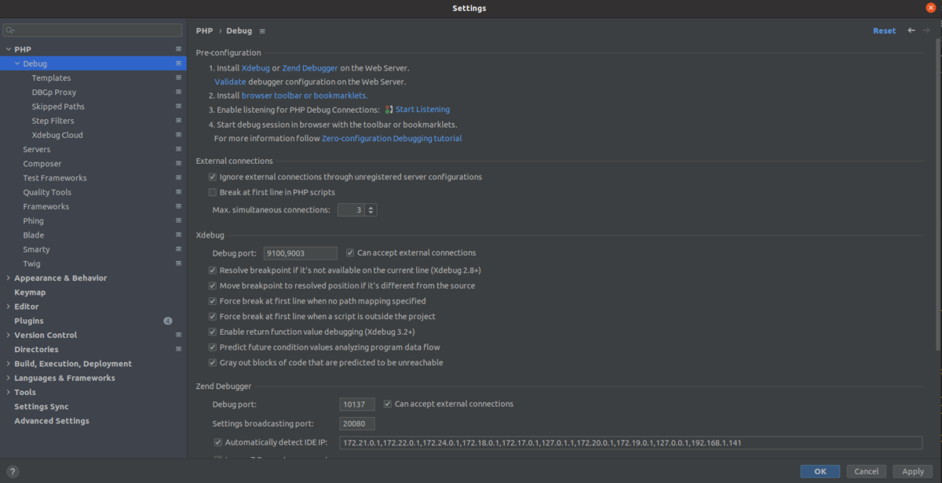942x483 pixels.
Task: Click the project-level icon beside PHP row
Action: pyautogui.click(x=178, y=49)
